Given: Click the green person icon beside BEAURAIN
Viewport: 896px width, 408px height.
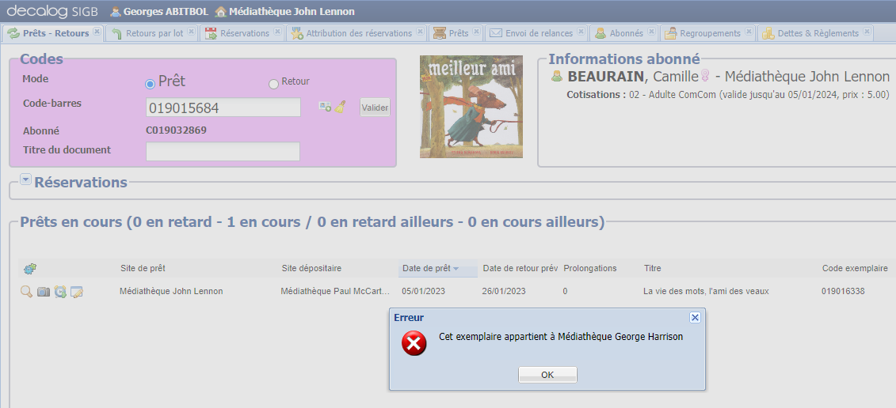Looking at the screenshot, I should click(x=557, y=76).
